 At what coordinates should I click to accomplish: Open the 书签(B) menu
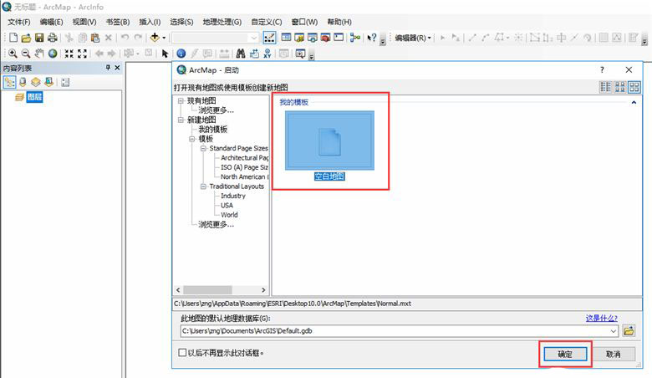pyautogui.click(x=118, y=22)
